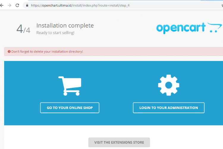Open Go To Your Online Shop

tap(70, 108)
